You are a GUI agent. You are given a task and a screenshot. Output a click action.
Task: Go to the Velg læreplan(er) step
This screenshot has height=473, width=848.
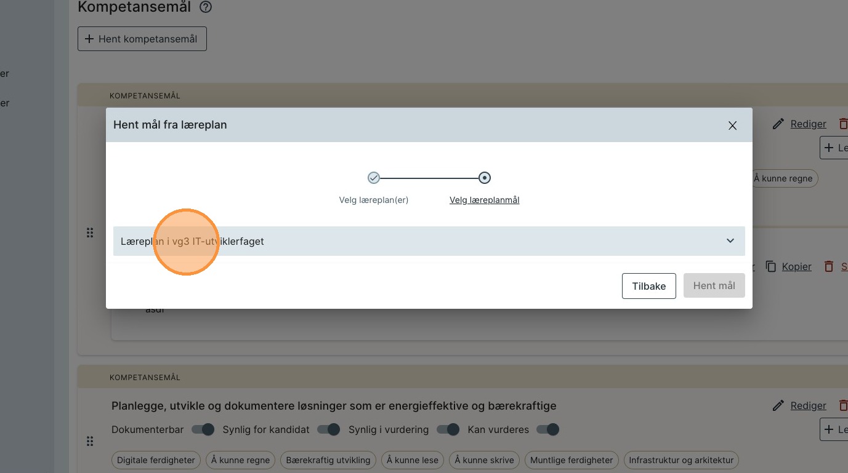click(374, 200)
